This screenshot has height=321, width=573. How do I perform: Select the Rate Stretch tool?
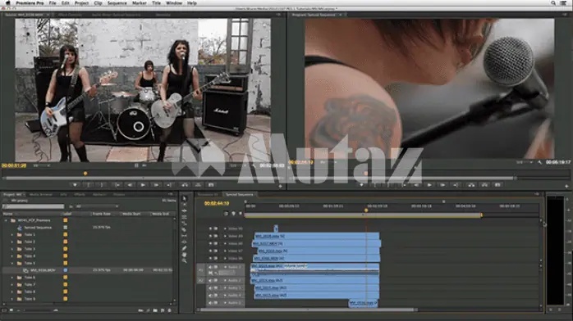[x=184, y=224]
